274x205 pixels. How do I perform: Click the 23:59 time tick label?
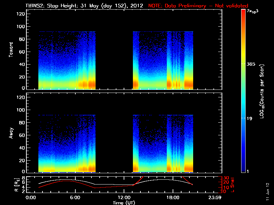(218, 197)
